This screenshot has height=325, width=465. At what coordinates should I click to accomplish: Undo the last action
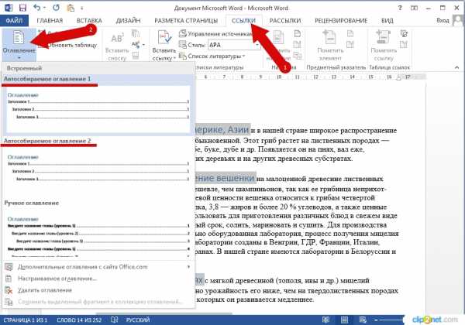[x=36, y=7]
